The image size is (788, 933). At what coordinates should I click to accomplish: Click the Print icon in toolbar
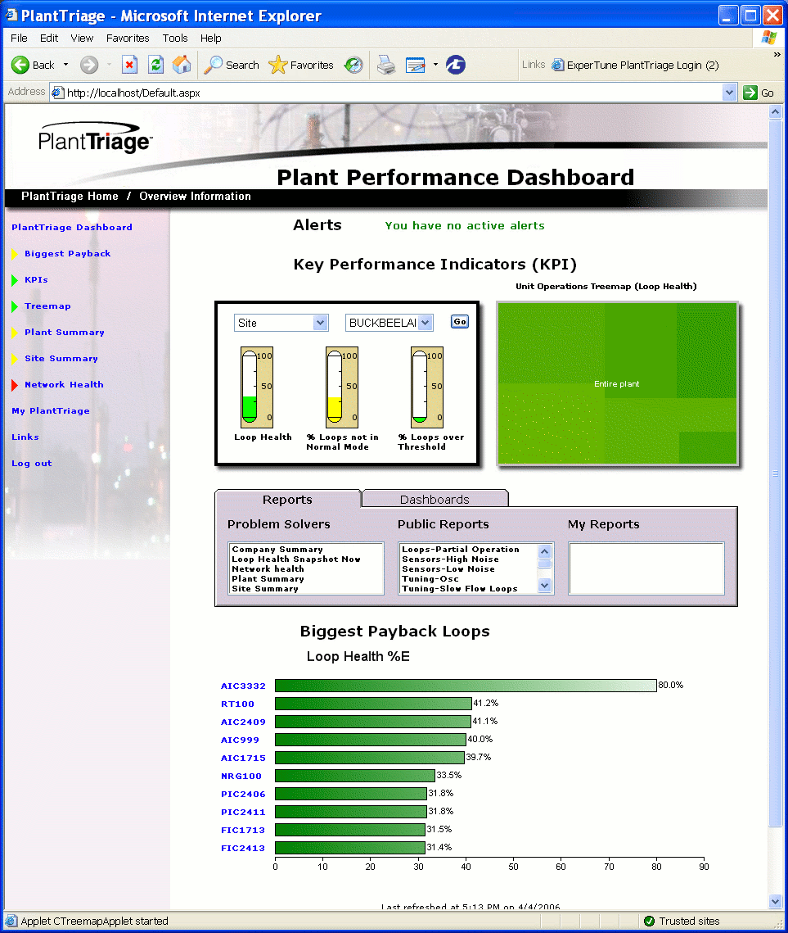(386, 65)
